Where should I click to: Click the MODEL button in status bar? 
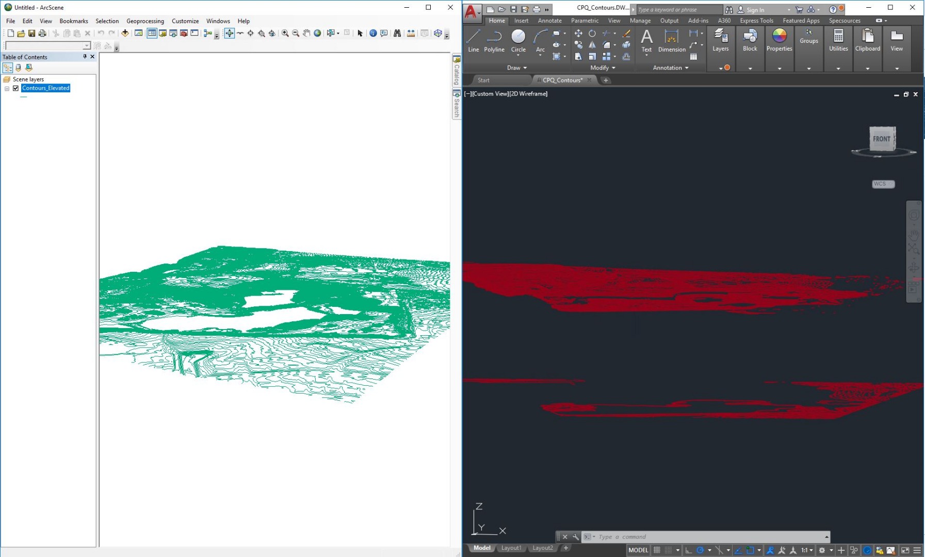pyautogui.click(x=638, y=550)
